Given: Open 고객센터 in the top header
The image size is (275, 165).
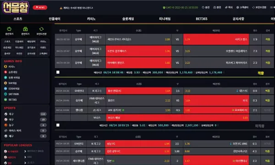Looking at the screenshot, I should click(x=242, y=7).
